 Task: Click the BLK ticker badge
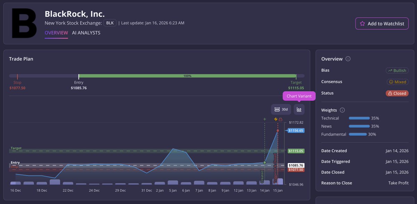tap(110, 23)
